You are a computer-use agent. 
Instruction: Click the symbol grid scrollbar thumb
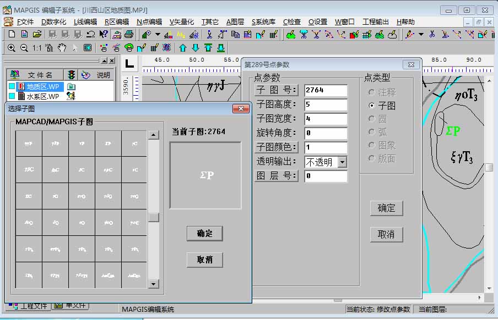point(153,217)
